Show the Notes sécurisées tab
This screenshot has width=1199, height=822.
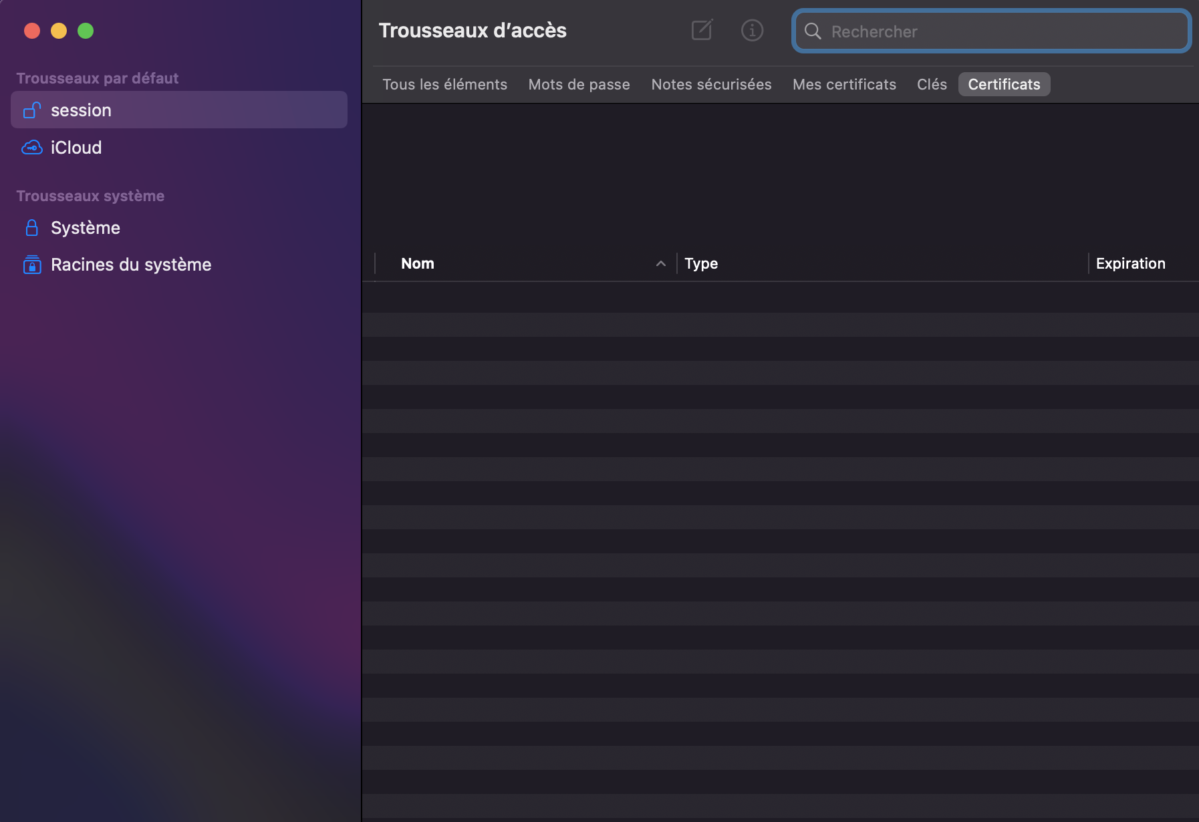point(711,84)
